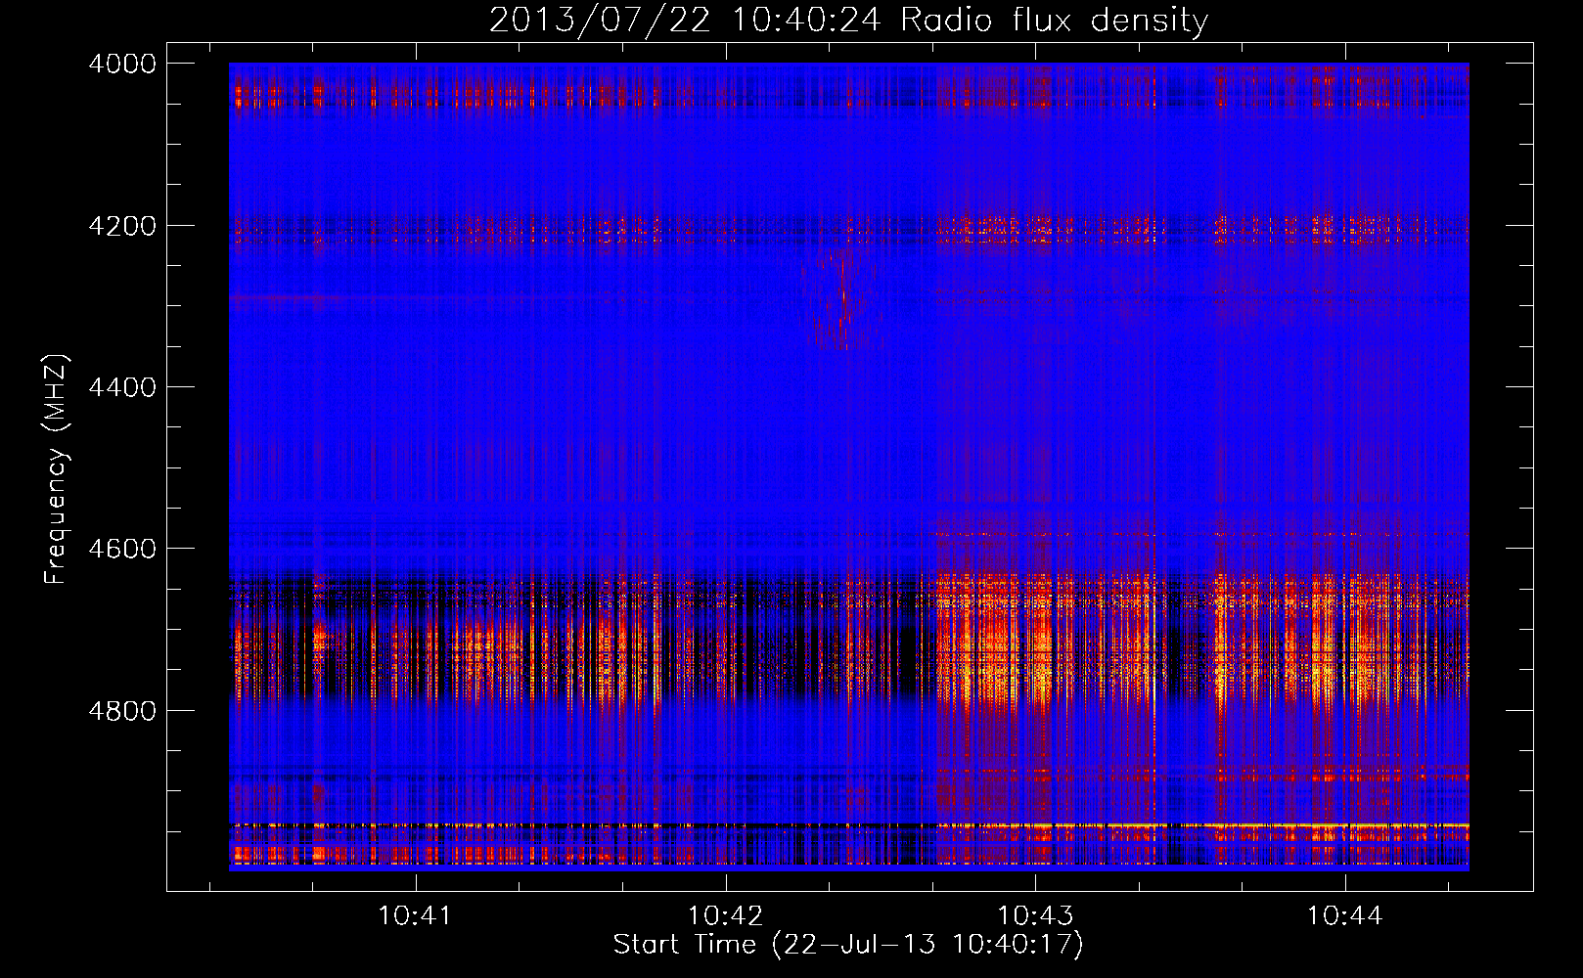Click the 4800 frequency tick label
The image size is (1583, 978).
point(122,711)
